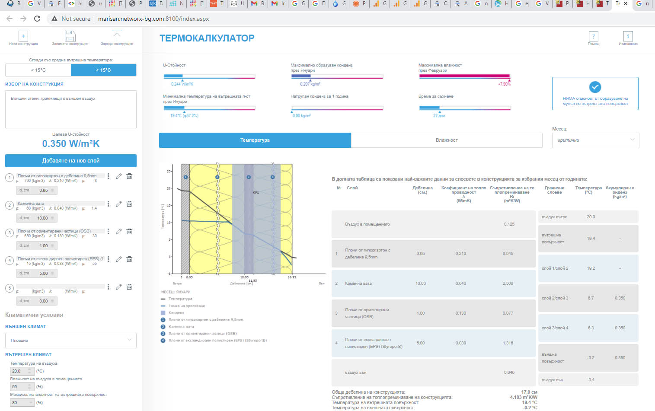655x411 pixels.
Task: Click the Запамети конструкция floppy disk icon
Action: [70, 36]
